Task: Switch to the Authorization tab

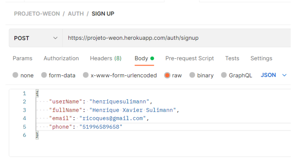Action: click(61, 58)
